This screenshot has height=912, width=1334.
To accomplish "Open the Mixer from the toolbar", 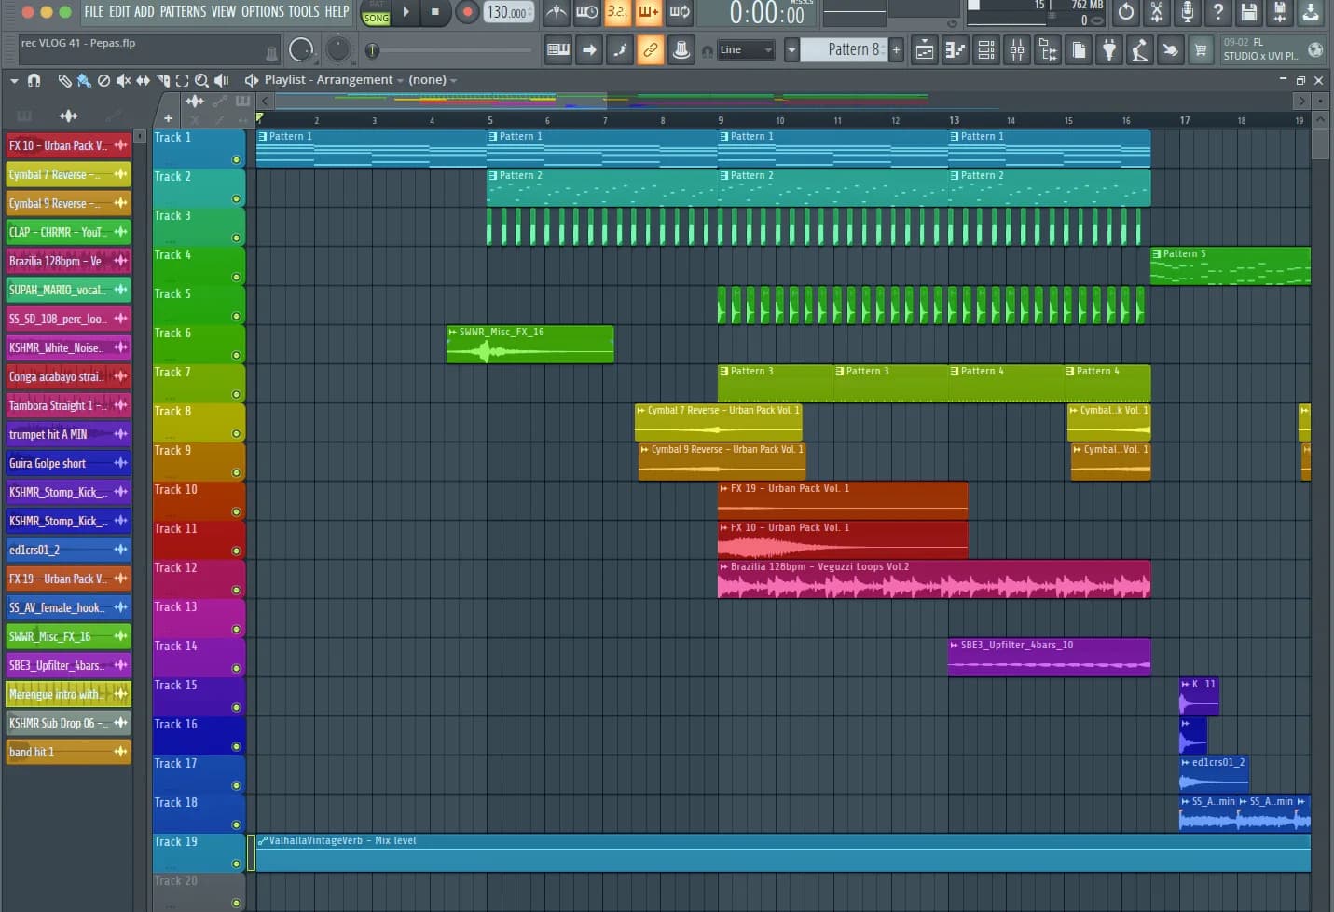I will point(1017,49).
